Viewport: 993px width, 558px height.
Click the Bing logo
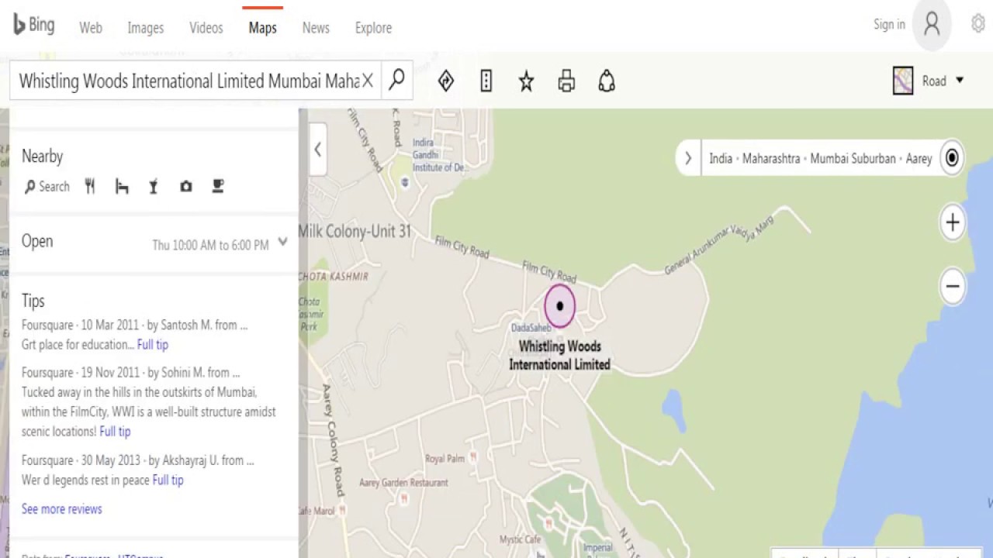[x=34, y=26]
